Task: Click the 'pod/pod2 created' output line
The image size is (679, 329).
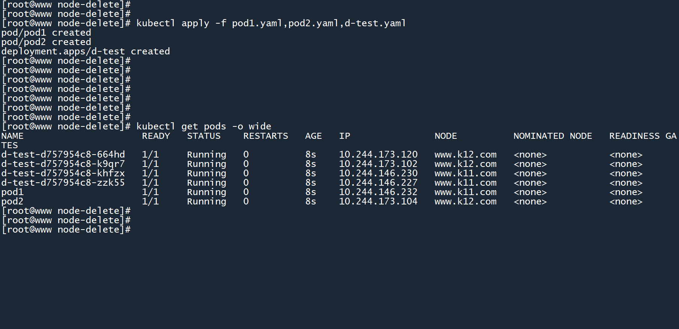Action: (x=46, y=42)
